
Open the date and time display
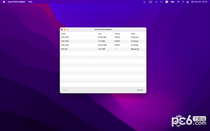tap(199, 2)
